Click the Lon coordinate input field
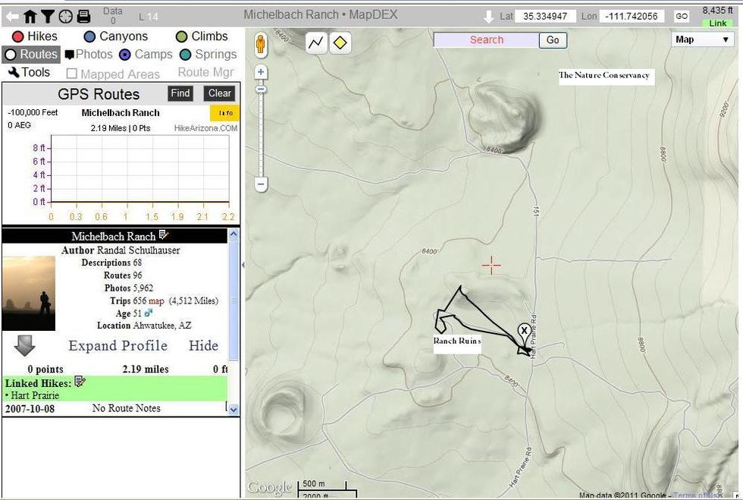This screenshot has height=500, width=743. click(x=632, y=17)
